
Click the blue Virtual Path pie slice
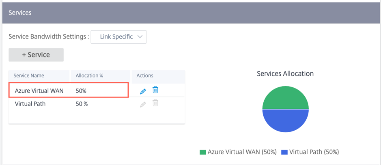(286, 121)
